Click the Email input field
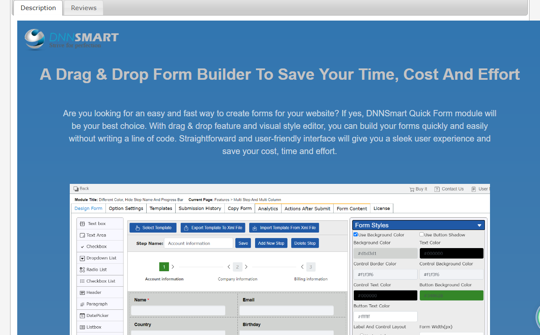The width and height of the screenshot is (540, 335). tap(287, 311)
